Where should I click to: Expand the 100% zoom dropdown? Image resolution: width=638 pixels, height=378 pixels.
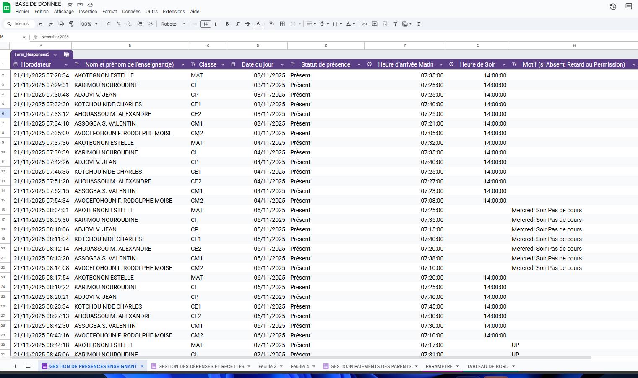pos(89,24)
